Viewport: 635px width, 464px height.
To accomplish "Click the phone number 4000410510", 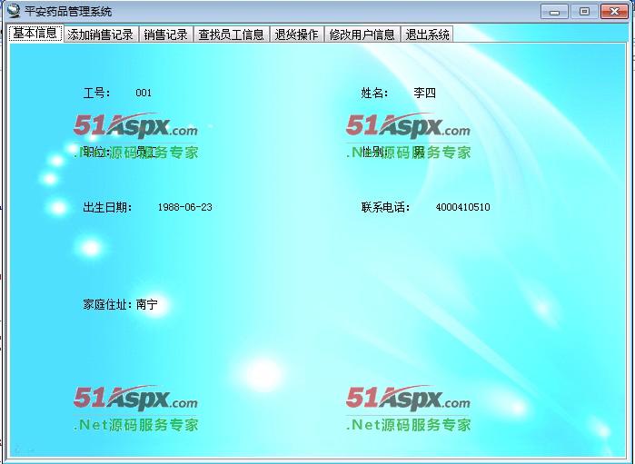I will pyautogui.click(x=463, y=207).
